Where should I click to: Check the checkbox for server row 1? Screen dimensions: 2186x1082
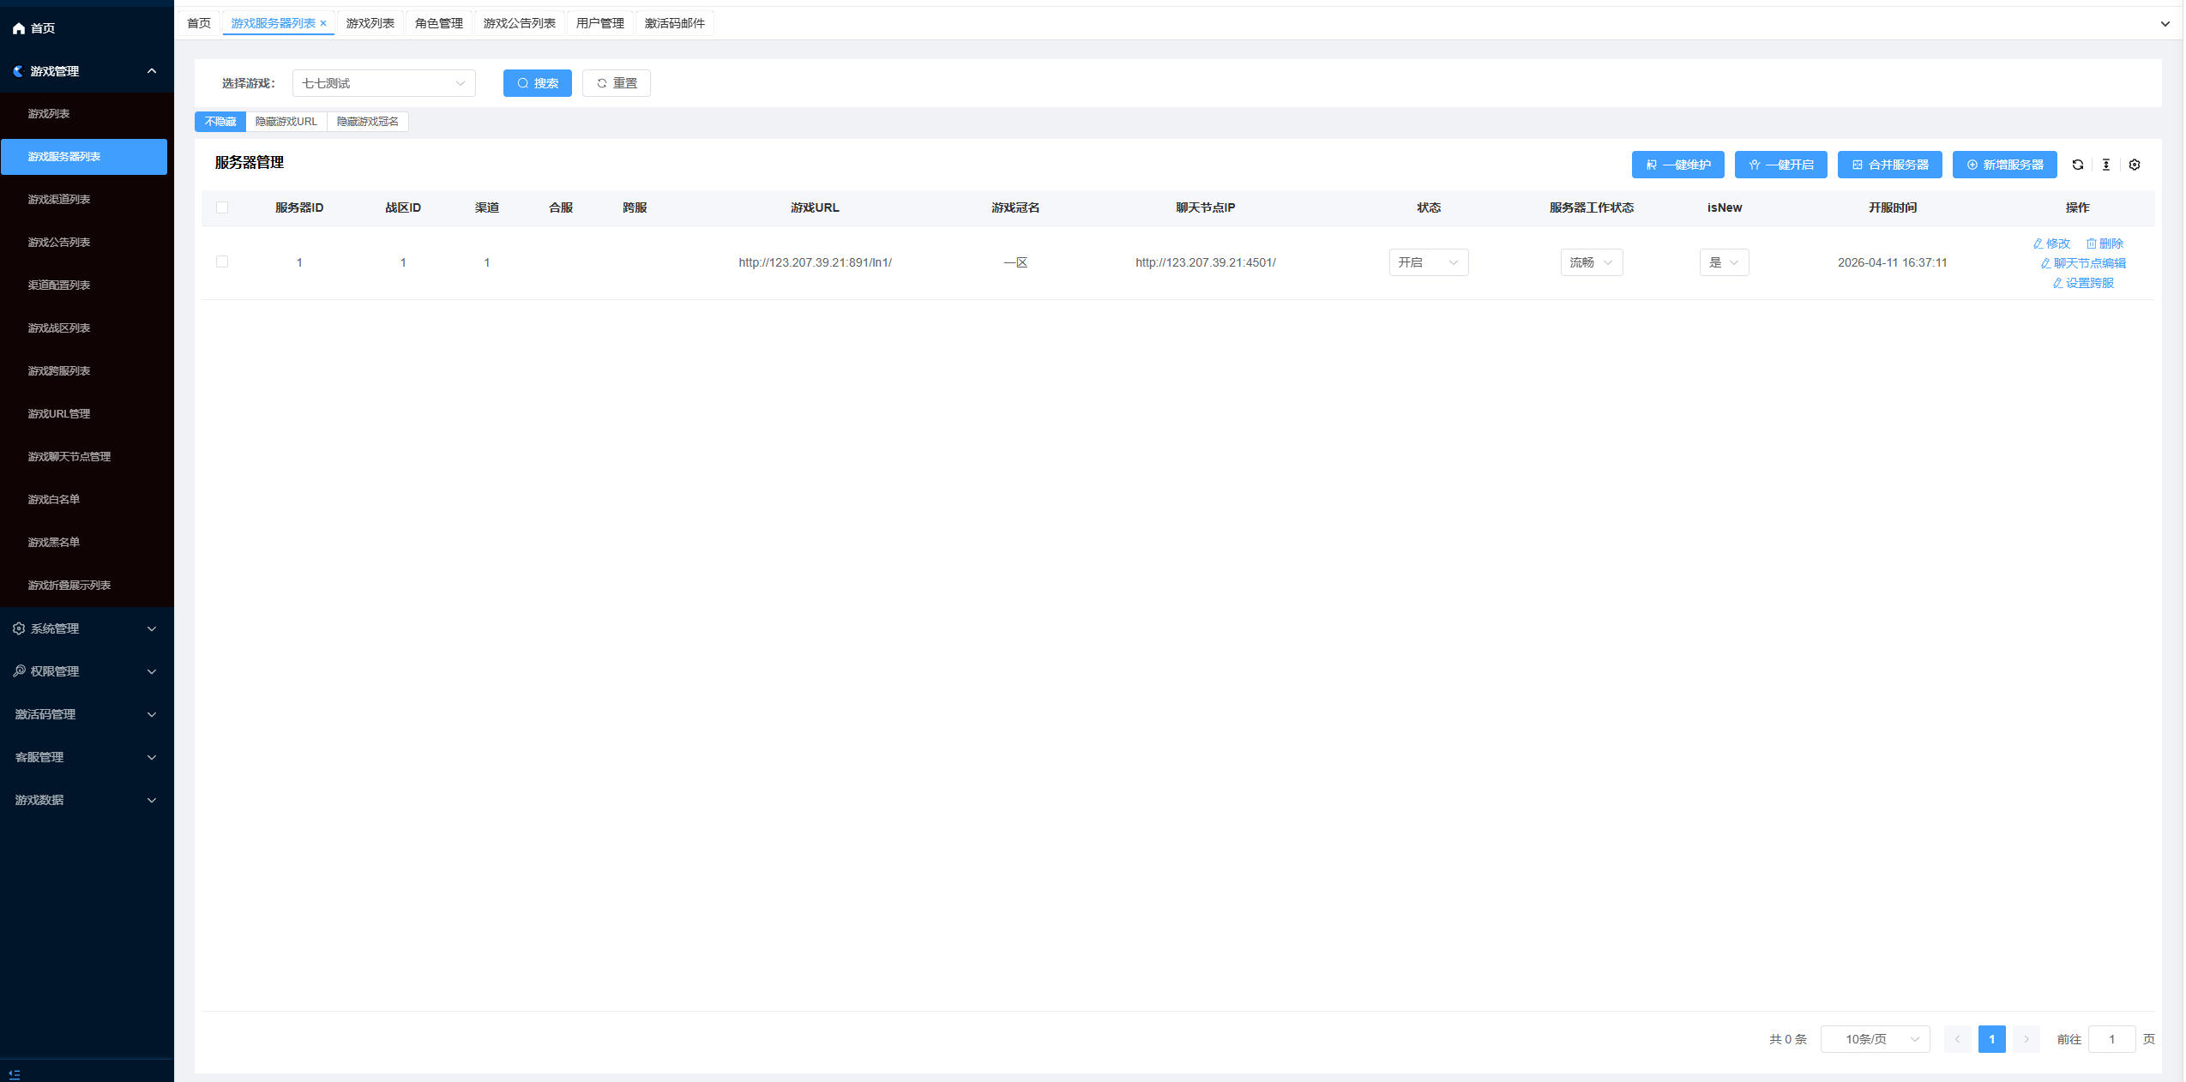point(222,261)
